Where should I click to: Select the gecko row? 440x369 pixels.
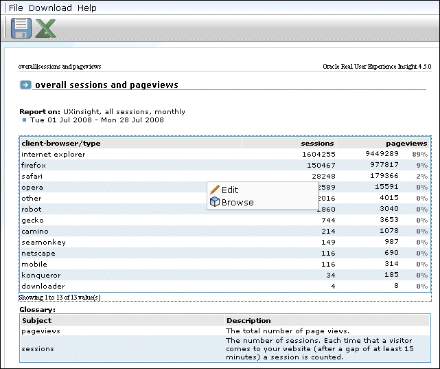pos(225,220)
